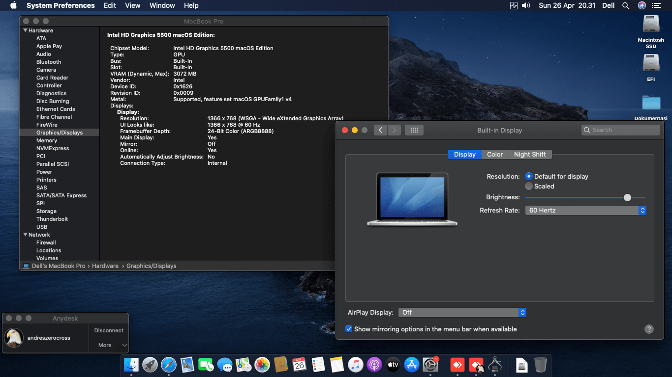Open the Trash in the Dock
The height and width of the screenshot is (377, 672).
(541, 365)
